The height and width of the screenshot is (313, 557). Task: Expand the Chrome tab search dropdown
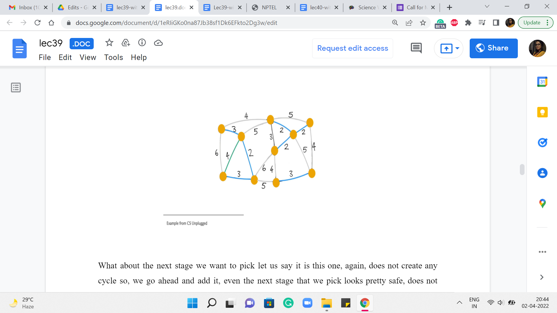(487, 7)
